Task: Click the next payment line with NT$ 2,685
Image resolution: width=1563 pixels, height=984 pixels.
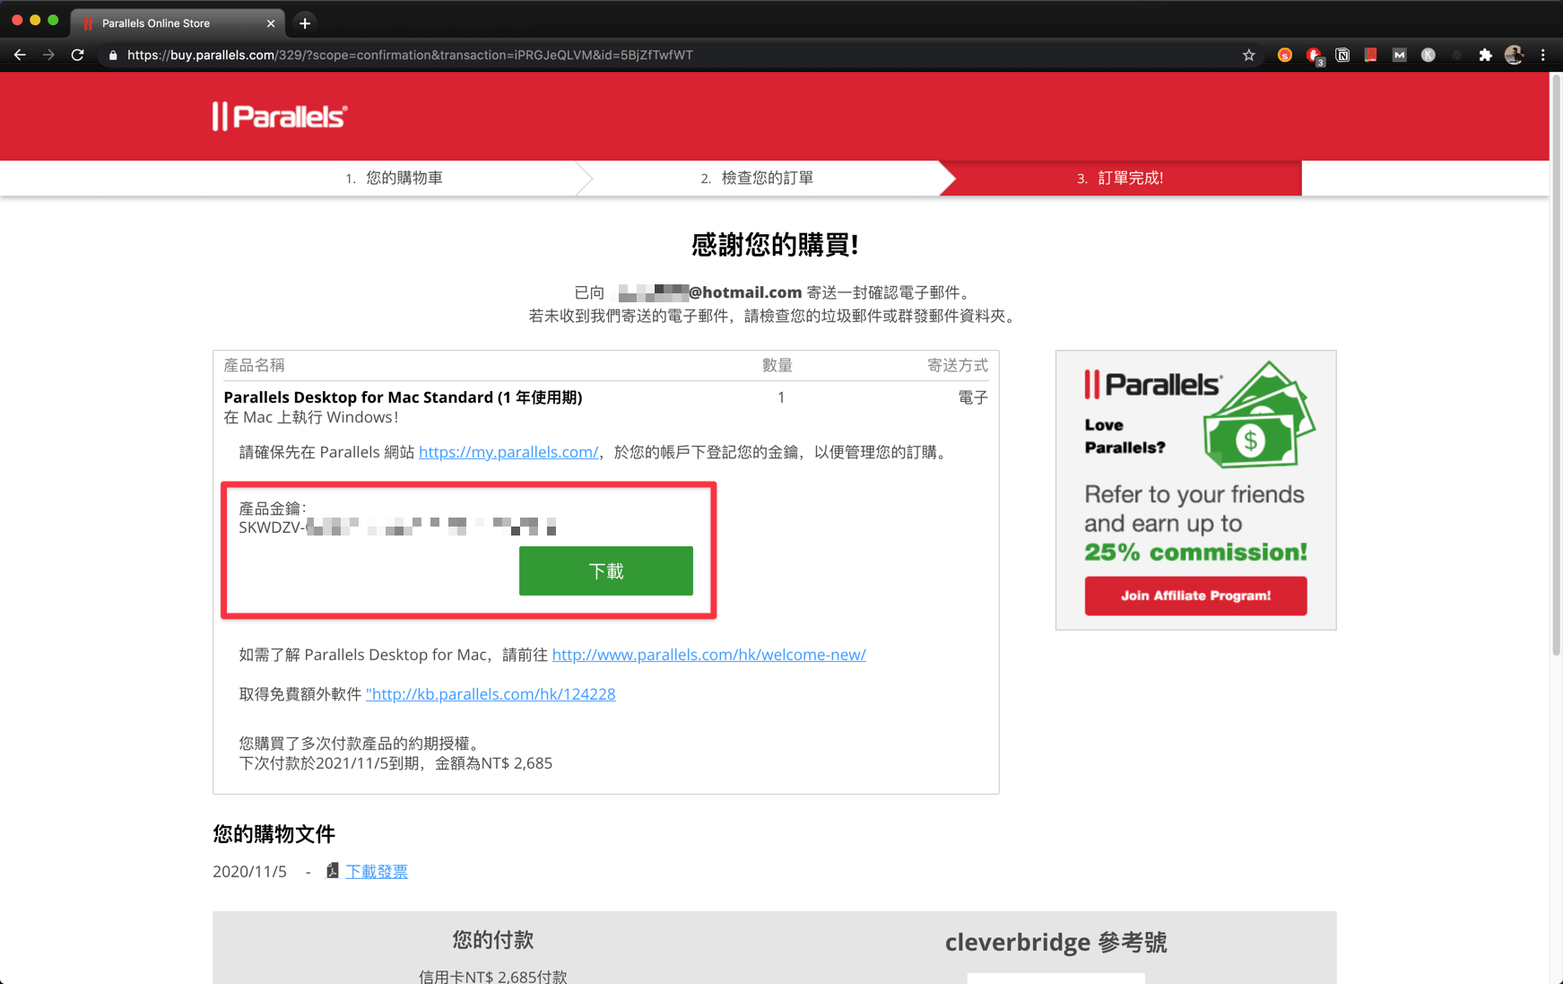Action: (x=395, y=763)
